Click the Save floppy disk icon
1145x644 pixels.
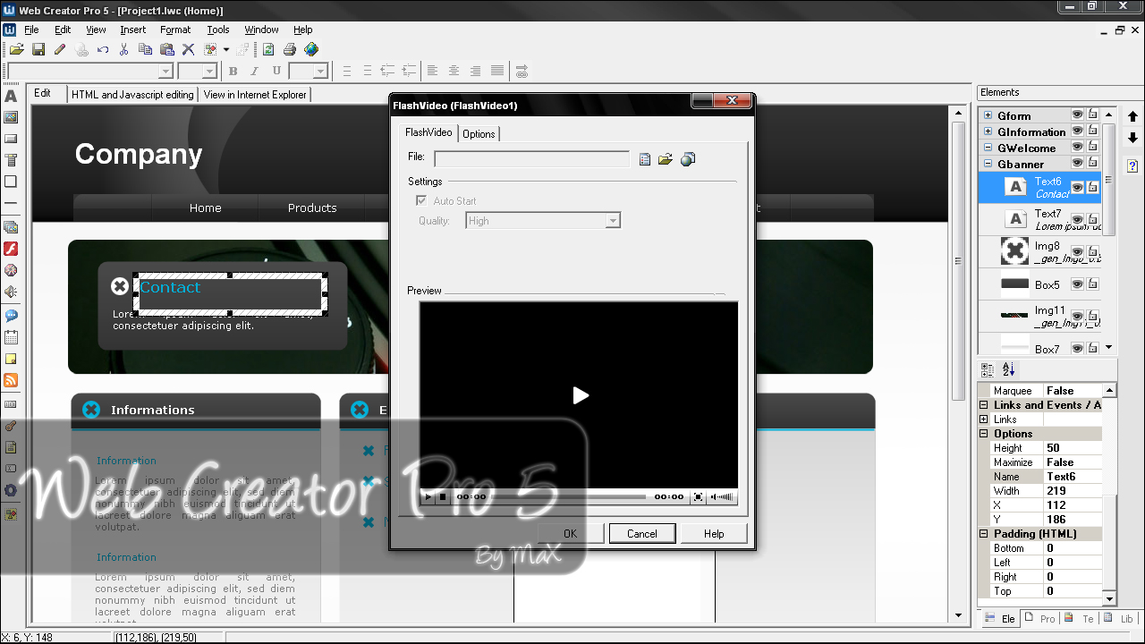point(38,49)
